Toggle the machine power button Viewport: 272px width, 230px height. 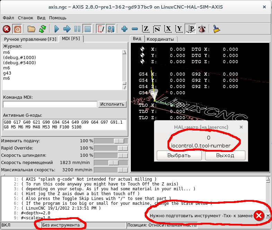(17, 29)
